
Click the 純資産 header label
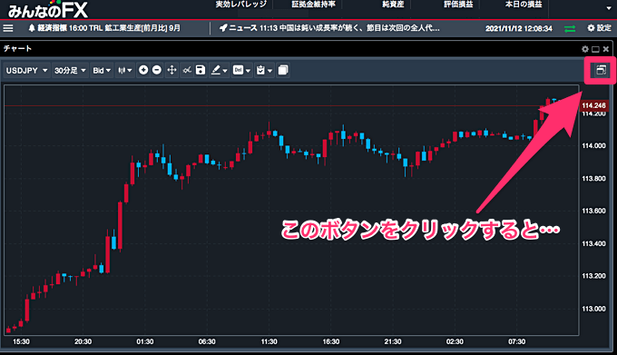[x=393, y=5]
